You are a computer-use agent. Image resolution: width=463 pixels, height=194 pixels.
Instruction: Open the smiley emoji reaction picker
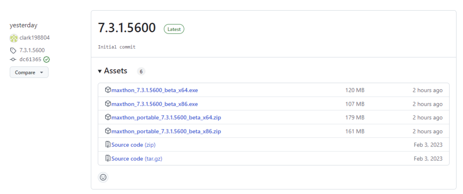click(103, 177)
